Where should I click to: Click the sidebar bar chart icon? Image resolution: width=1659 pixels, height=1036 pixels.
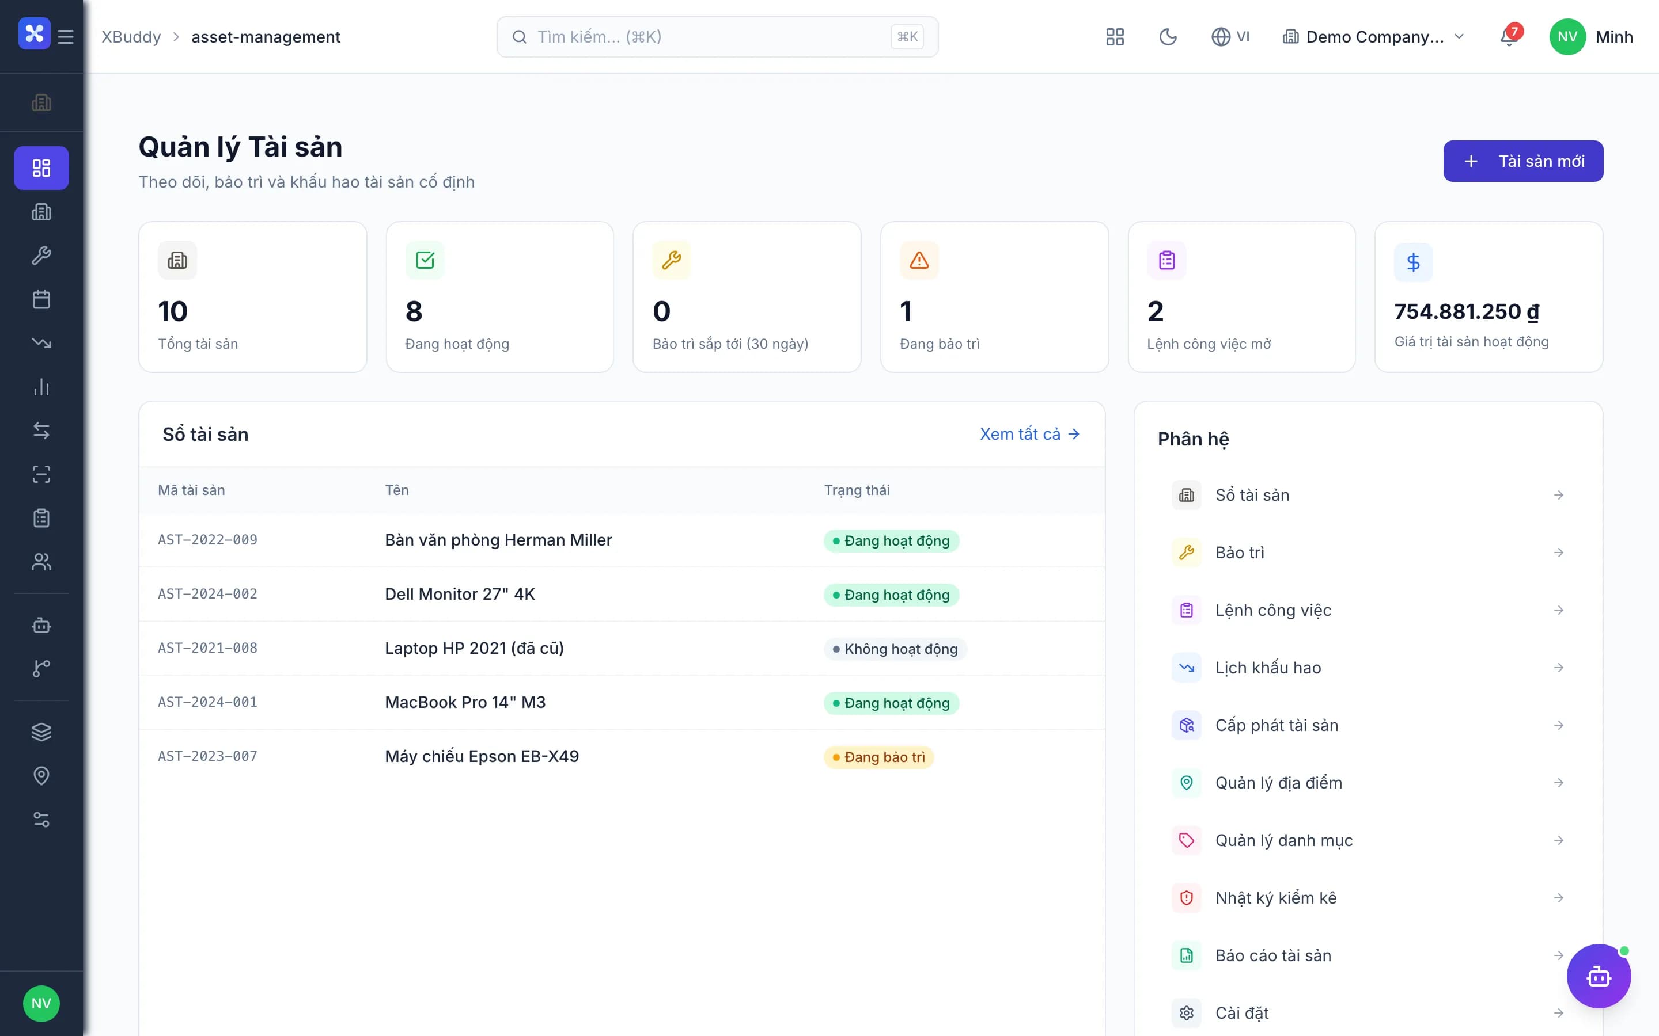click(x=41, y=387)
